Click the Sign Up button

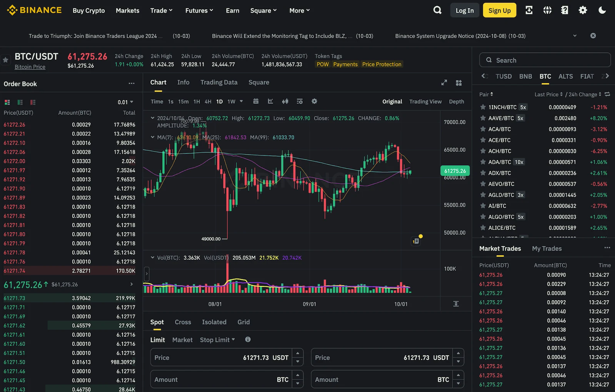pos(499,10)
